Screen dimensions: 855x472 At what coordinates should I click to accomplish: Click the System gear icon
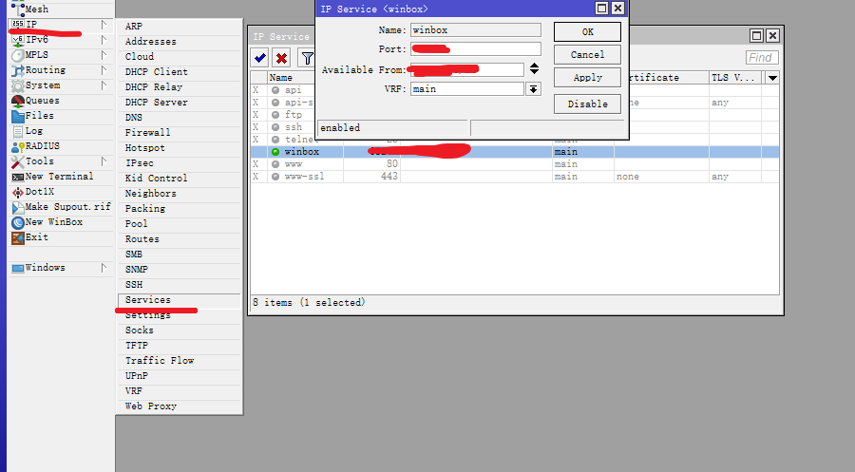pos(17,85)
